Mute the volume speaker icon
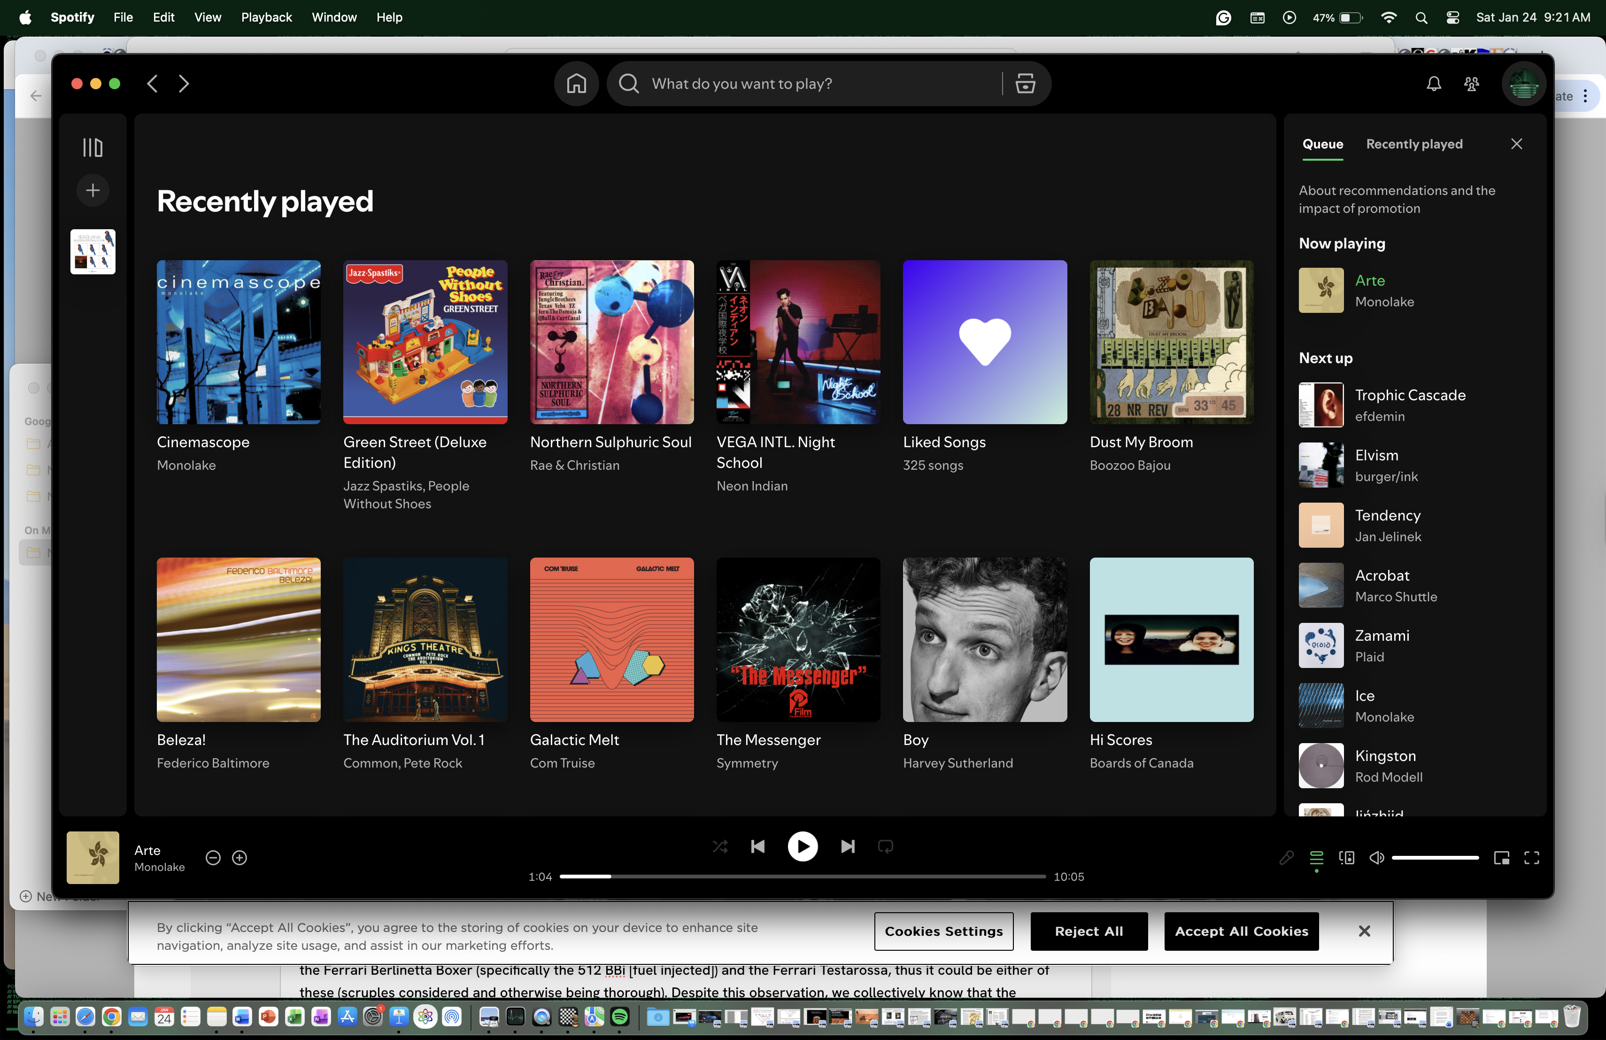Screen dimensions: 1606x1040 [x=1376, y=857]
